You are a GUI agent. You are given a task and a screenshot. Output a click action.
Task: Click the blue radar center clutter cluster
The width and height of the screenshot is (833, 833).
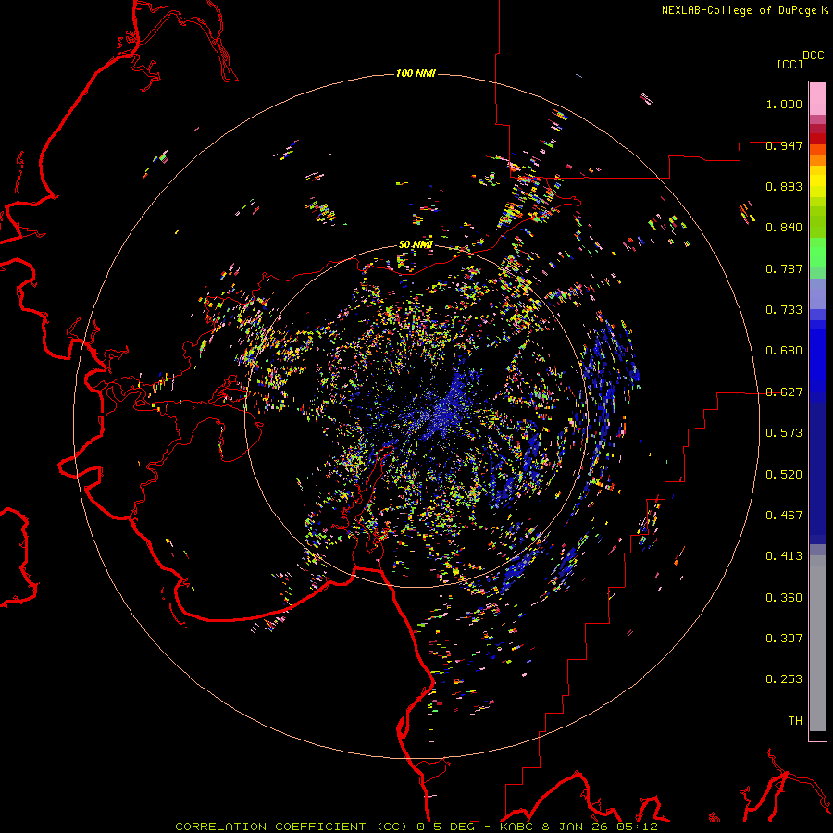(x=445, y=408)
